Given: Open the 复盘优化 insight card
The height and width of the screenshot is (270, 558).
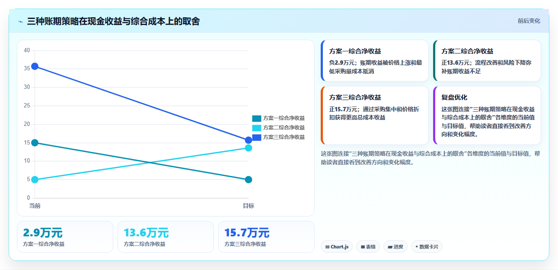Looking at the screenshot, I should coord(487,116).
